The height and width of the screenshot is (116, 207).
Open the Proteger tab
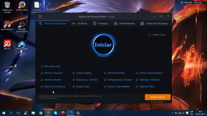click(101, 24)
